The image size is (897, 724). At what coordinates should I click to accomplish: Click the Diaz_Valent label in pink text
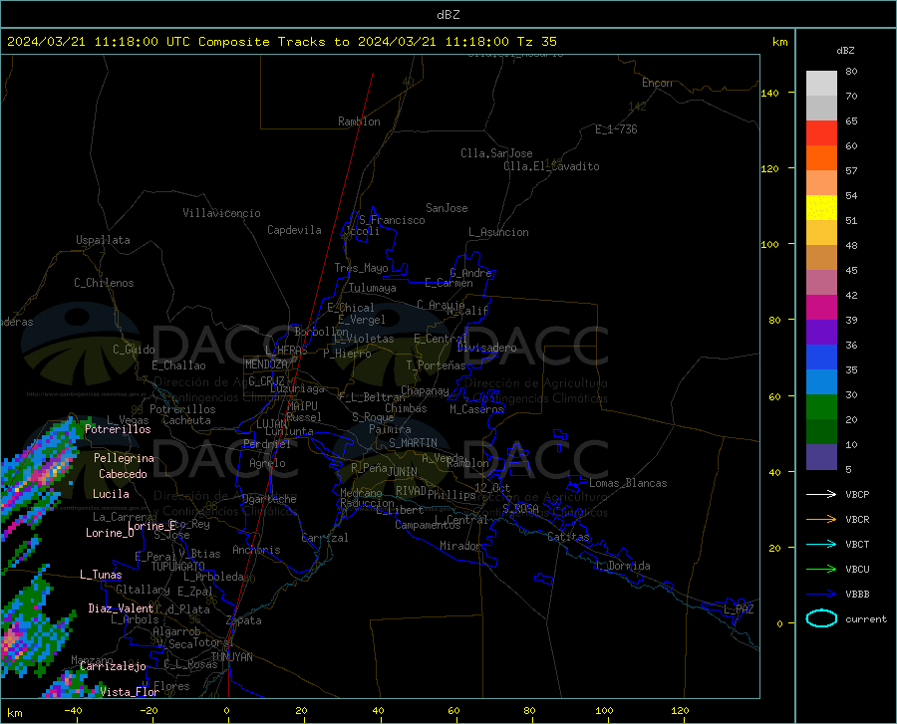point(121,608)
